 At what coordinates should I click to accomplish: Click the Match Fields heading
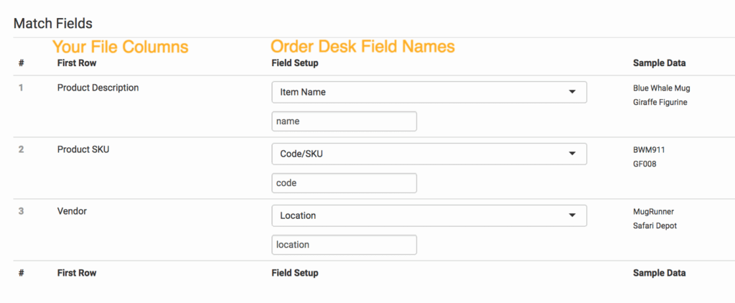(x=53, y=24)
